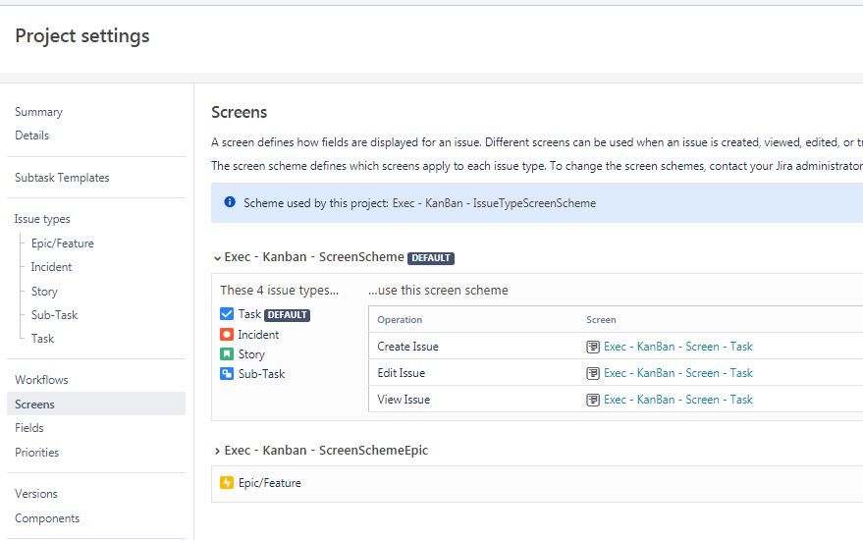Open the Edit Issue screen link

point(678,373)
